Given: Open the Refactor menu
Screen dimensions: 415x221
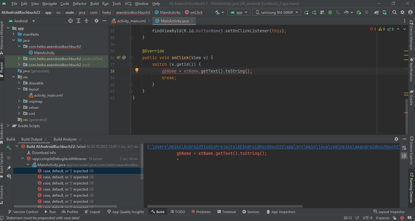Looking at the screenshot, I should (80, 4).
